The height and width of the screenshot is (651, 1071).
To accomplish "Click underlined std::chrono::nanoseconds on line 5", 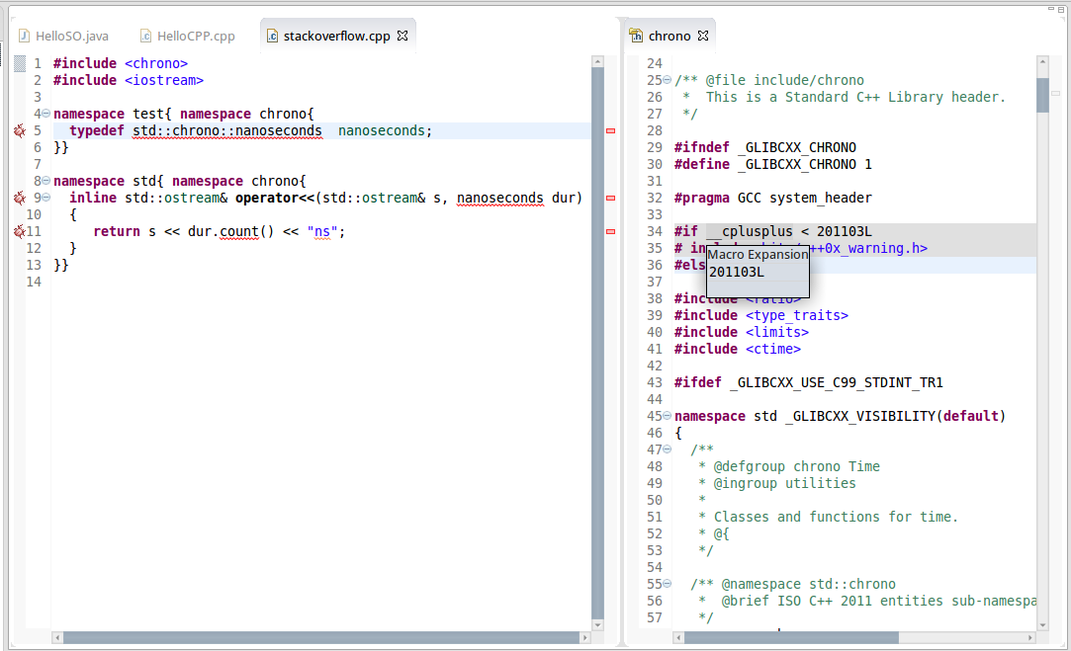I will click(x=226, y=131).
